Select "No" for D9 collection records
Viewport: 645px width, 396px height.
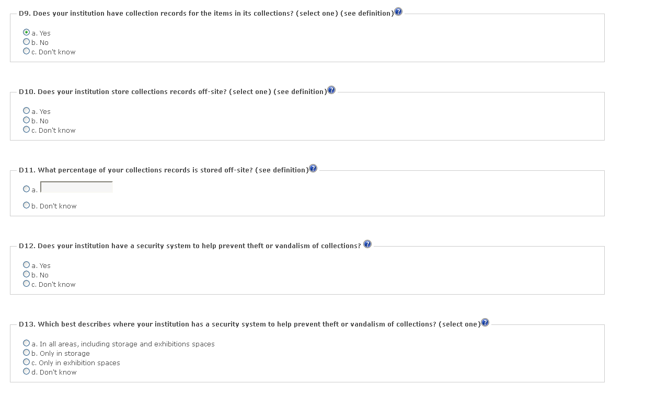(27, 42)
